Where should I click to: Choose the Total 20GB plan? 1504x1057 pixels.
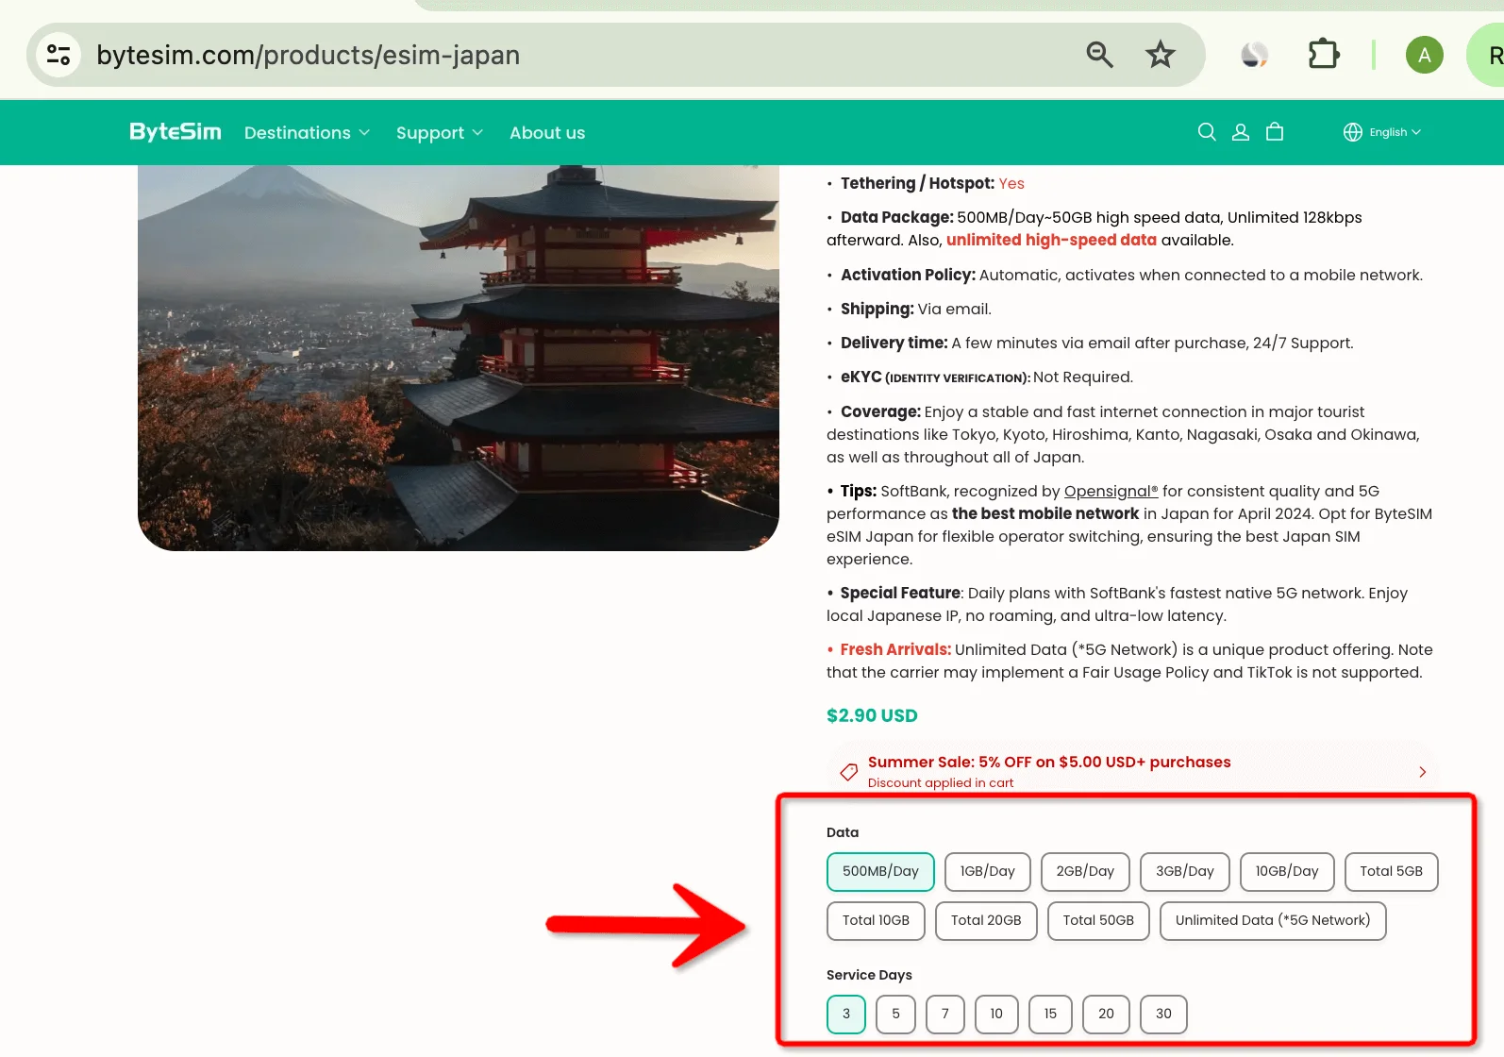[986, 921]
